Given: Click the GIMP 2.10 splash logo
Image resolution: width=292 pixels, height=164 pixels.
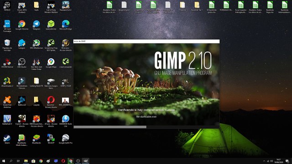Looking at the screenshot, I should pyautogui.click(x=183, y=63).
